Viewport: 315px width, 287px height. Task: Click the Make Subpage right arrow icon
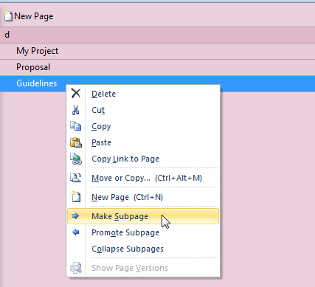tap(75, 216)
